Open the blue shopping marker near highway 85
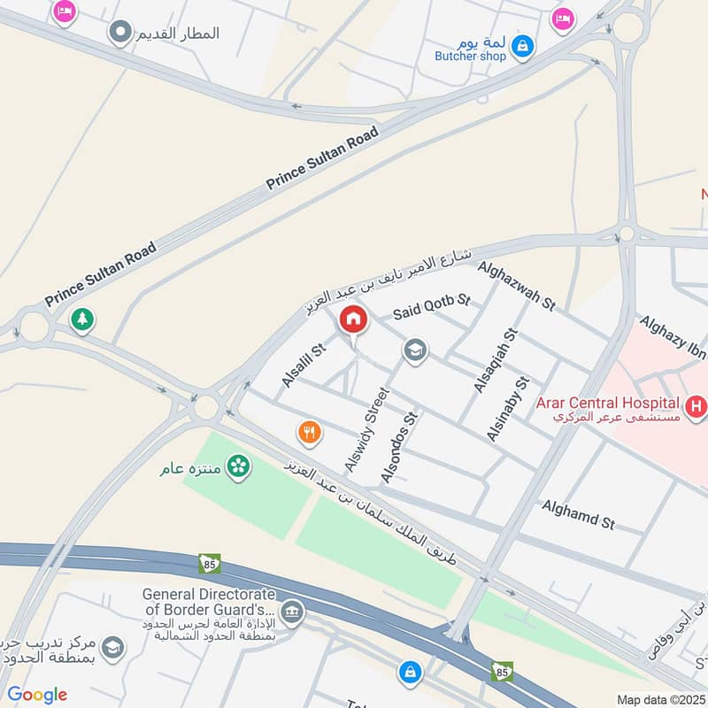 click(x=410, y=673)
